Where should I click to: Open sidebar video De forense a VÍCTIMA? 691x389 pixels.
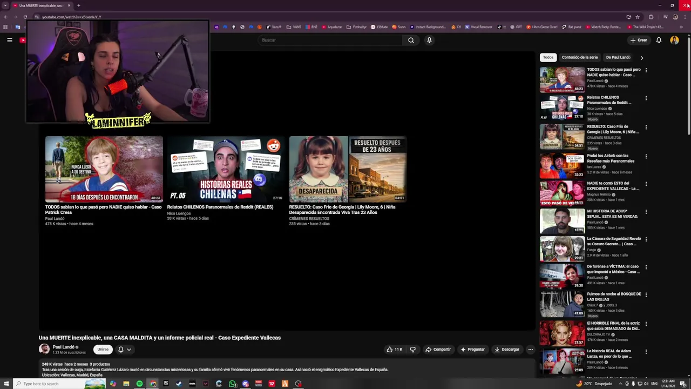[562, 276]
